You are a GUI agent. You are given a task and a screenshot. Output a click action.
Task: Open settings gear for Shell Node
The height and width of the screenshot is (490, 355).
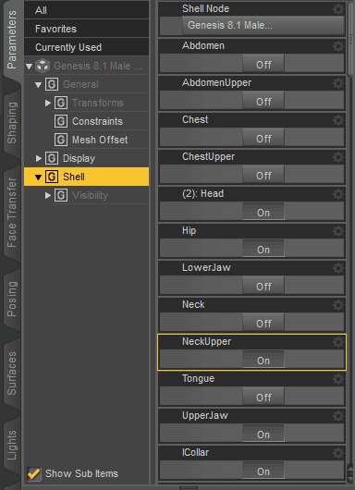tap(338, 9)
